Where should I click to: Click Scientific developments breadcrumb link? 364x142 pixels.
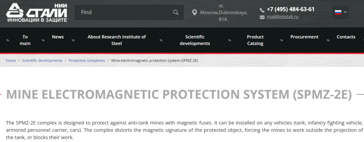pyautogui.click(x=42, y=60)
